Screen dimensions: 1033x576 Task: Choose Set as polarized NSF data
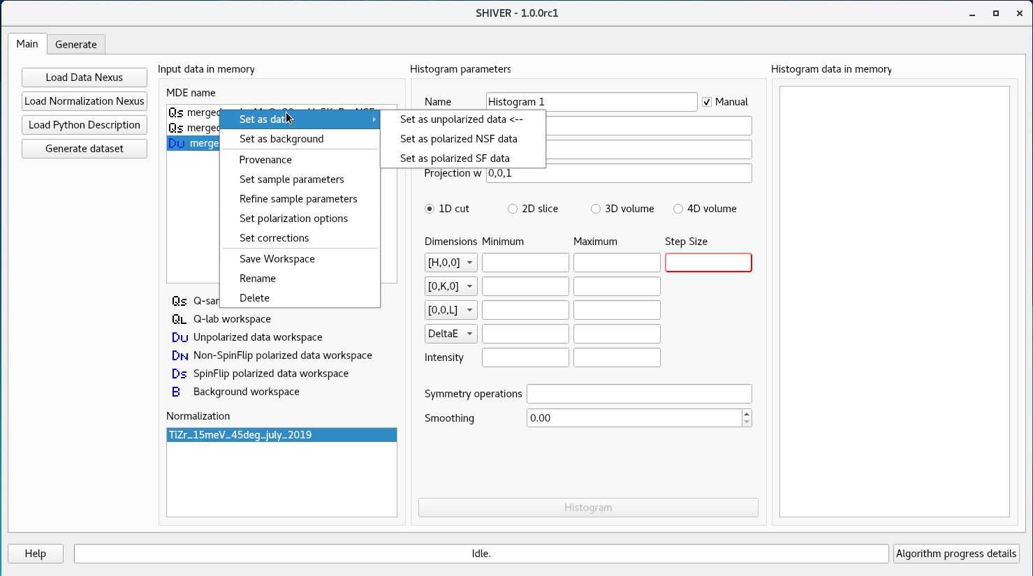[x=459, y=139]
